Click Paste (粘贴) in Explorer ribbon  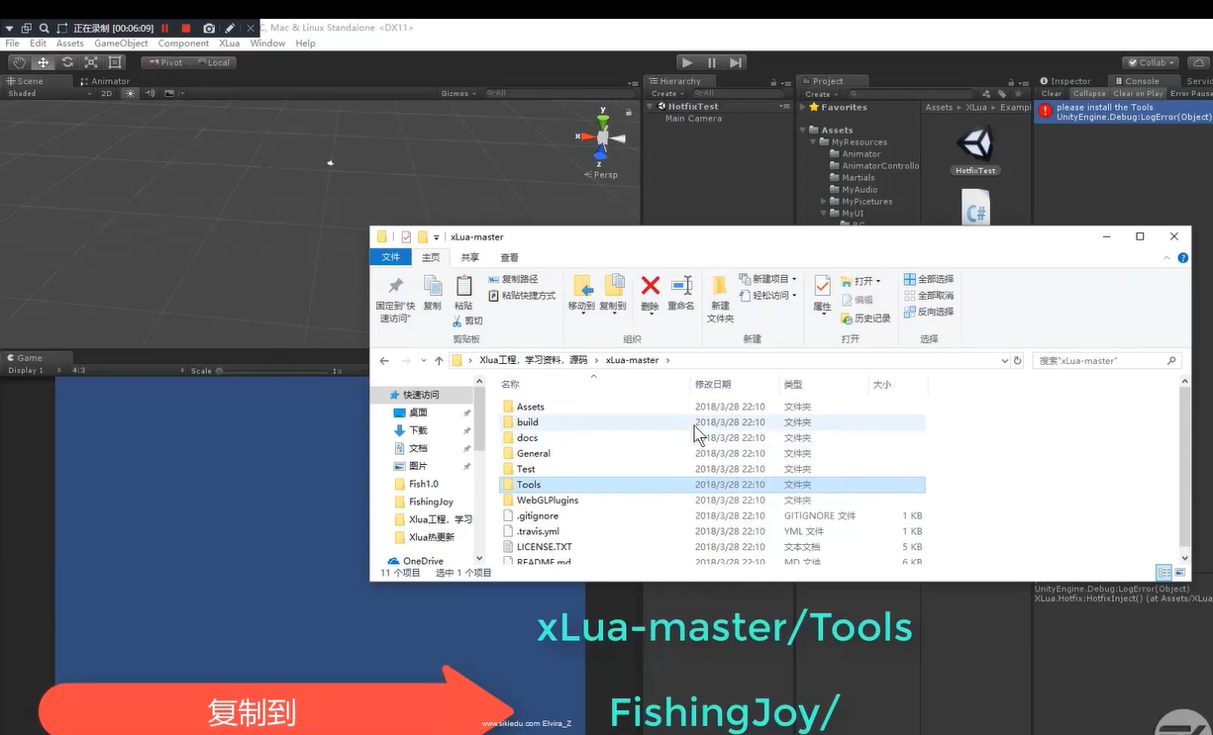(x=463, y=294)
